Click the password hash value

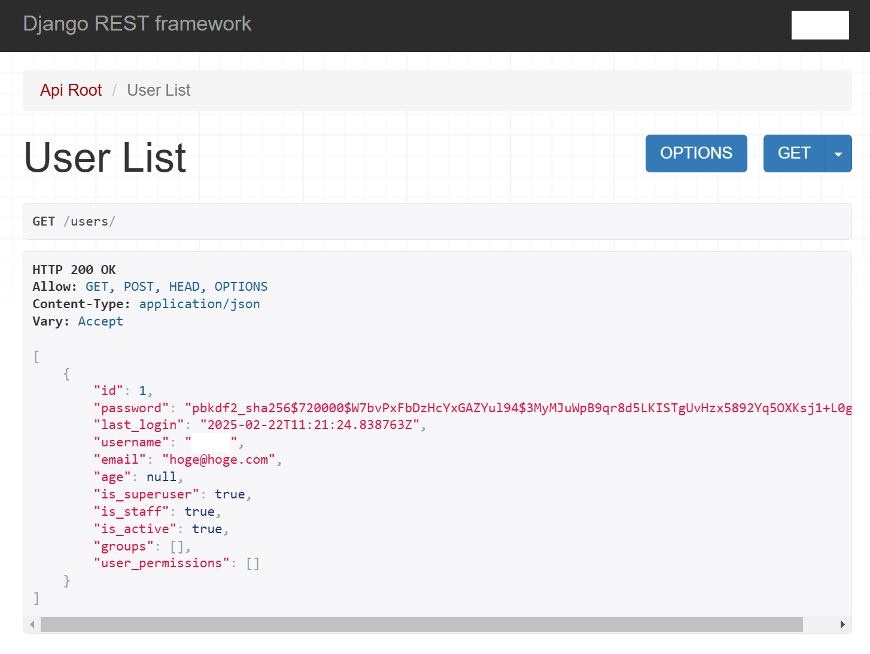[x=518, y=408]
